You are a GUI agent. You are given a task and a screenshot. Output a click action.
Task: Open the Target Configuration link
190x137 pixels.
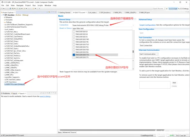coord(147,25)
